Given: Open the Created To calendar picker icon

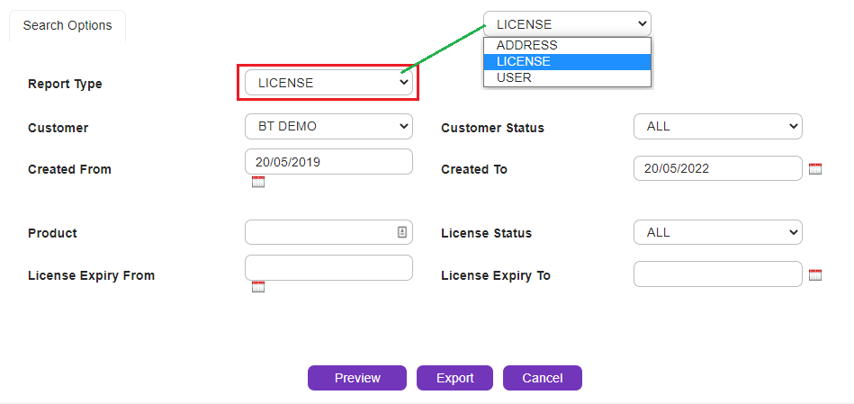Looking at the screenshot, I should 815,169.
